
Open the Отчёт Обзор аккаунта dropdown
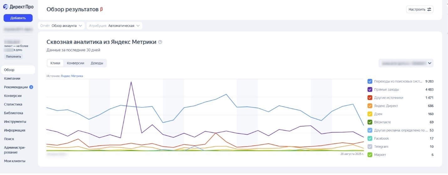click(62, 26)
